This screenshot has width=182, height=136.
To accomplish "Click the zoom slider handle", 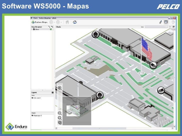I will pyautogui.click(x=60, y=109).
